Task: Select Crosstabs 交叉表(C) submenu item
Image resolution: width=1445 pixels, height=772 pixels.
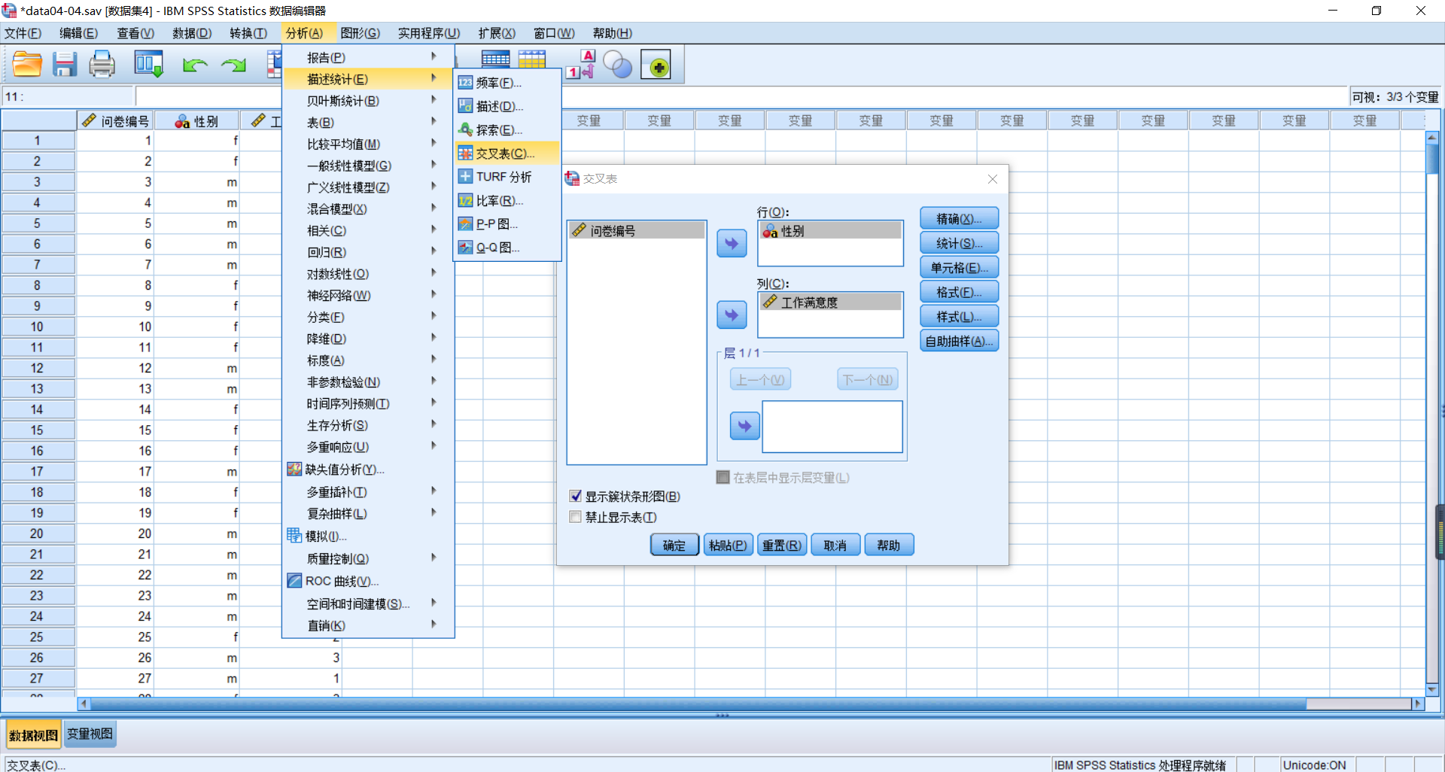Action: [x=507, y=153]
